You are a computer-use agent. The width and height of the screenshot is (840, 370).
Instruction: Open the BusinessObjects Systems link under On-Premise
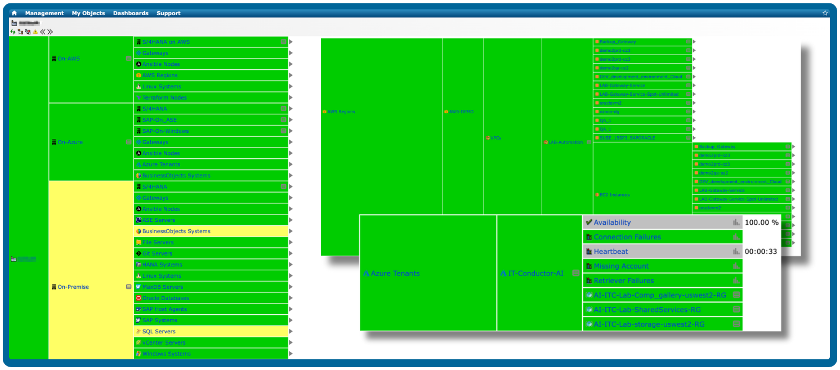176,231
